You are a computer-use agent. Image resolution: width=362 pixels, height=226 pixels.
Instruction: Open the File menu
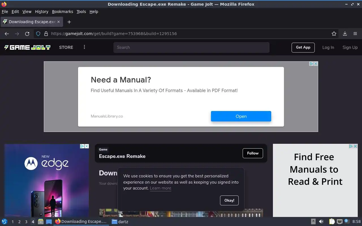[5, 12]
